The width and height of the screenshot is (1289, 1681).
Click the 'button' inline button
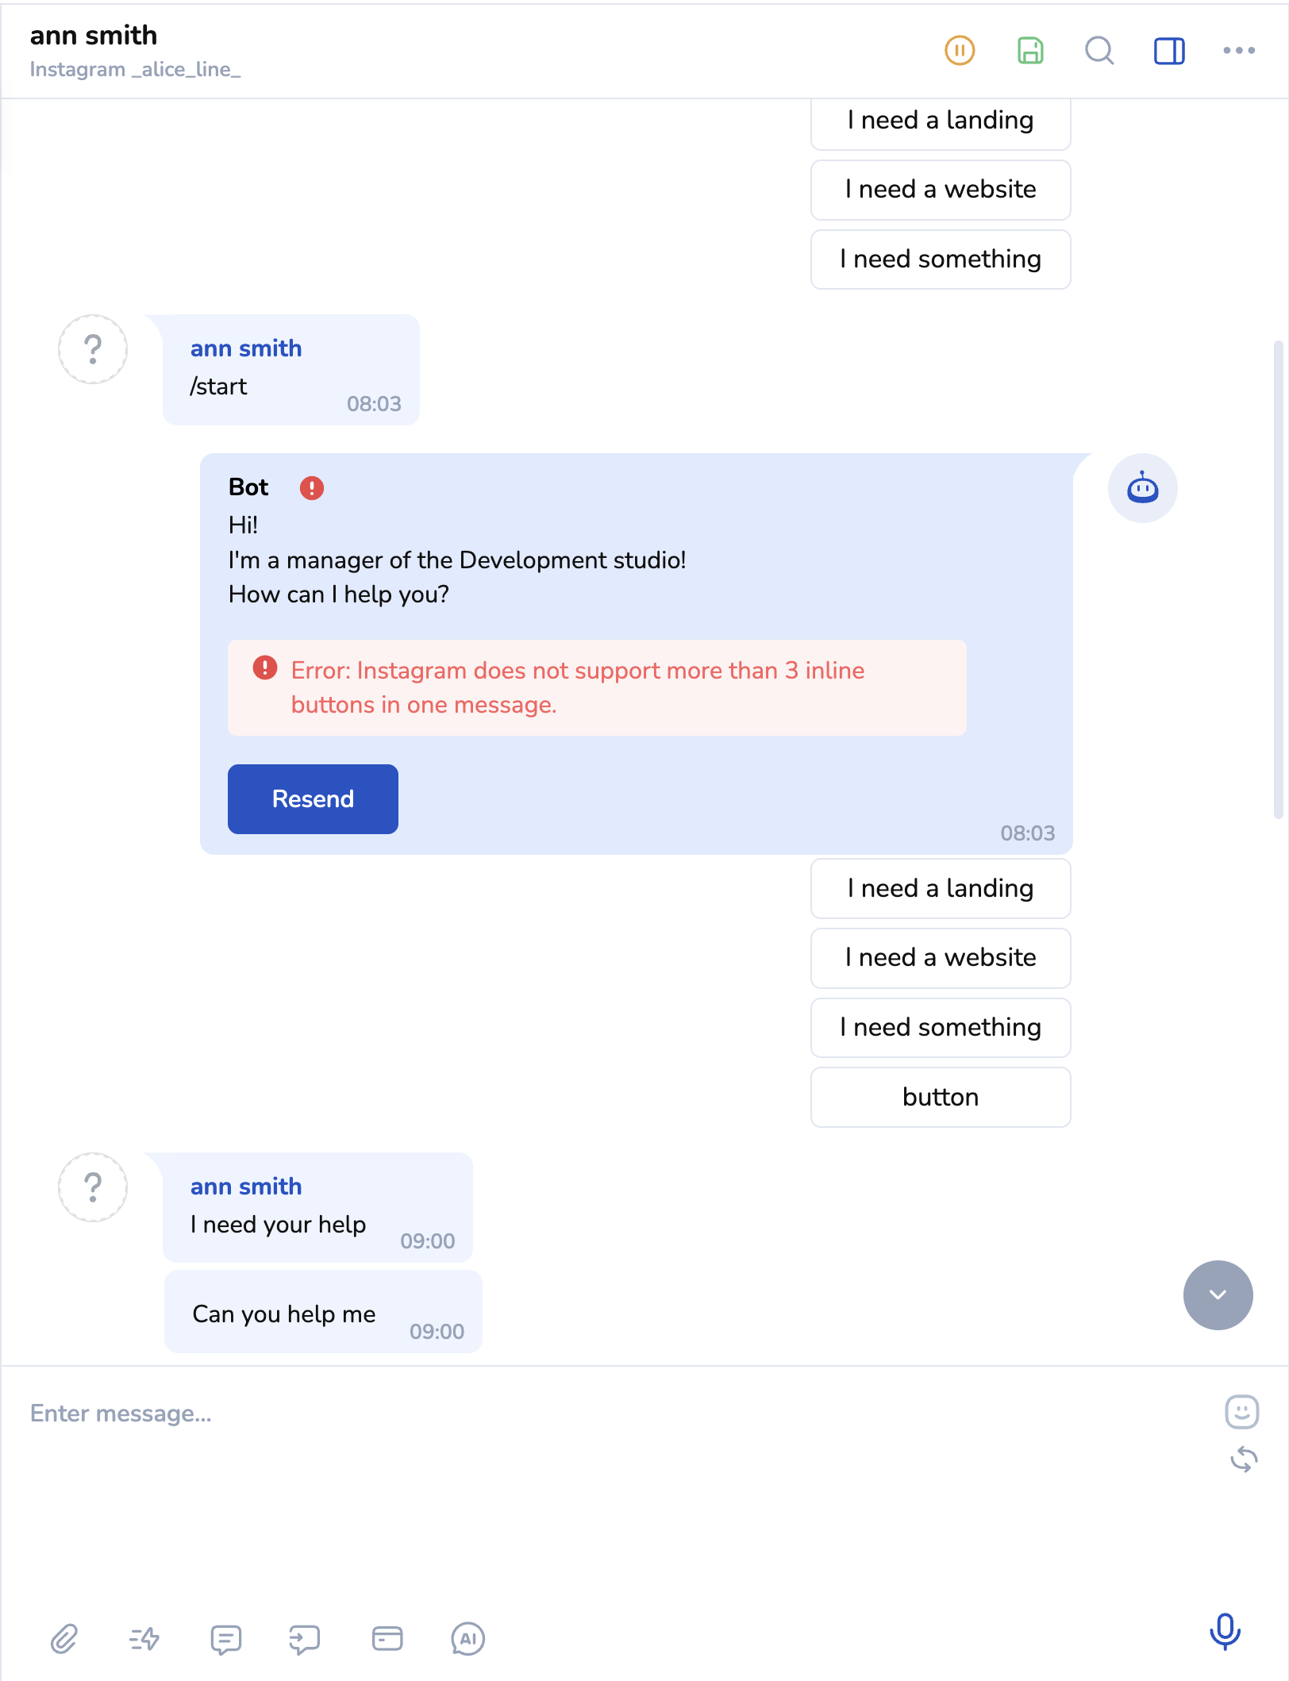[941, 1097]
